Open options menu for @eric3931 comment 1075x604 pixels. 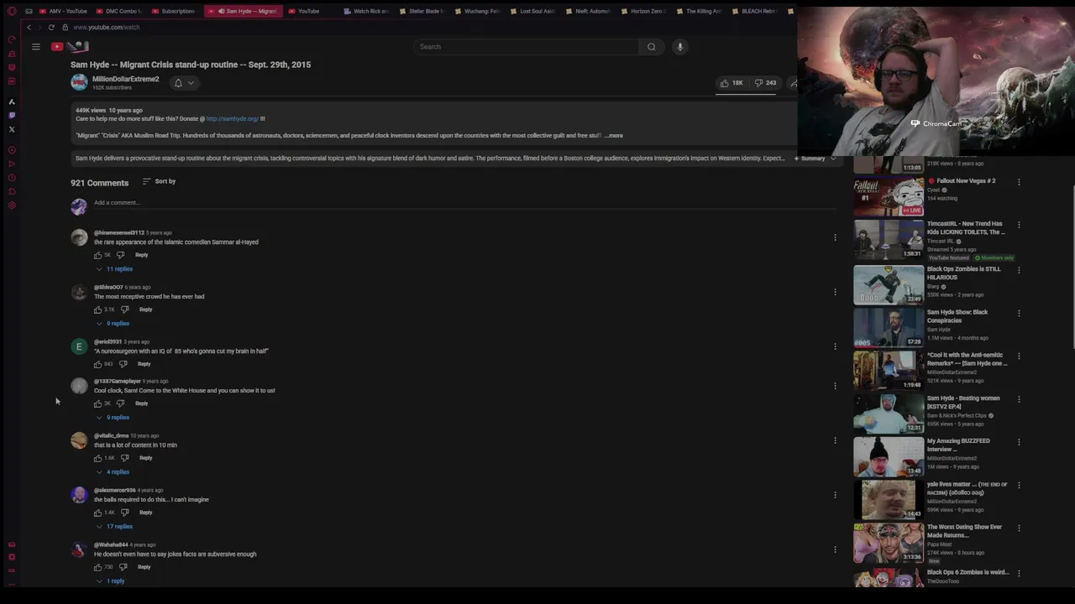[x=835, y=346]
